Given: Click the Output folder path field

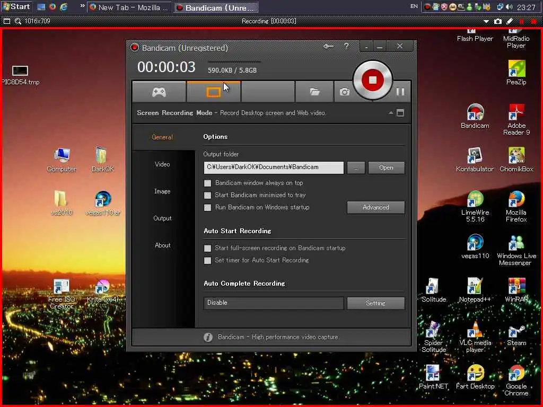Looking at the screenshot, I should click(274, 167).
